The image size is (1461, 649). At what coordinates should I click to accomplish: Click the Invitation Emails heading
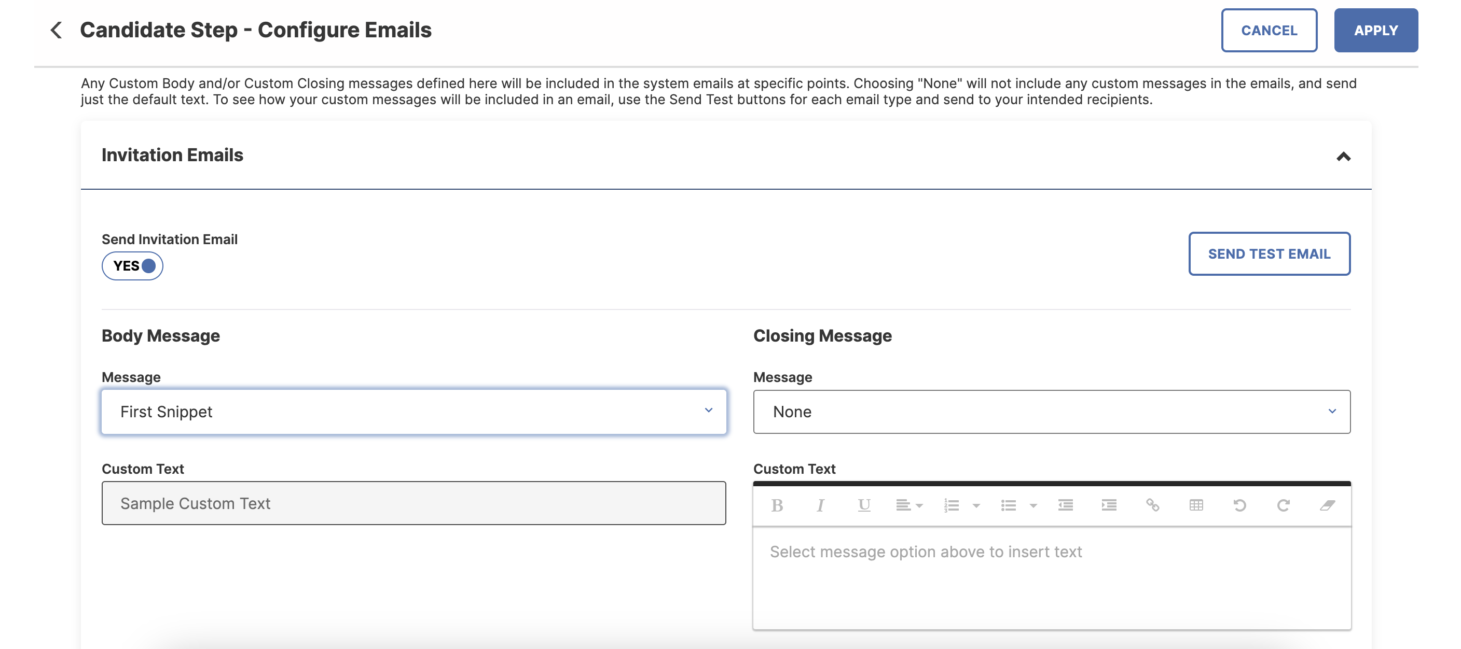coord(172,156)
